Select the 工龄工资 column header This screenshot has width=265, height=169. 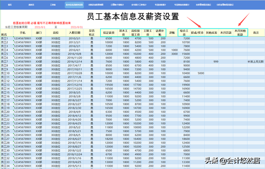148,33
